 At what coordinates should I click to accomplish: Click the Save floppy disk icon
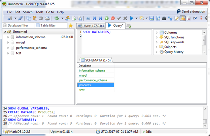(x=151, y=18)
